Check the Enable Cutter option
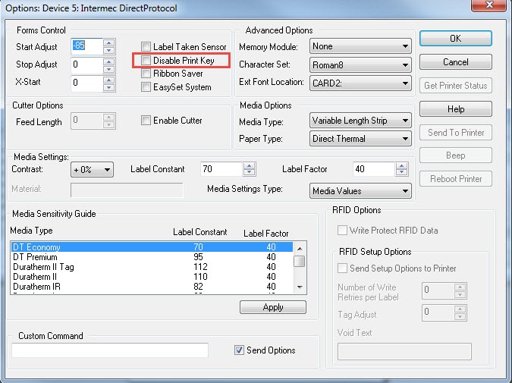The width and height of the screenshot is (512, 383). (x=146, y=120)
